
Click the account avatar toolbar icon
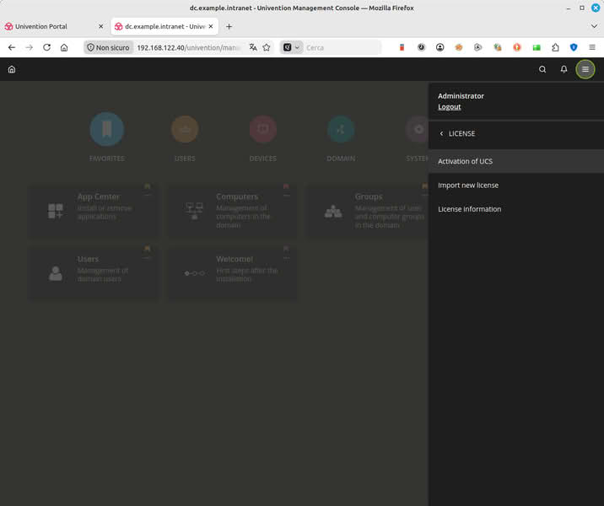pyautogui.click(x=440, y=47)
